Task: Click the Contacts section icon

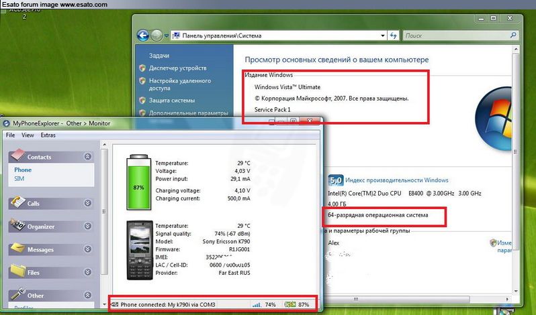Action: pyautogui.click(x=17, y=155)
